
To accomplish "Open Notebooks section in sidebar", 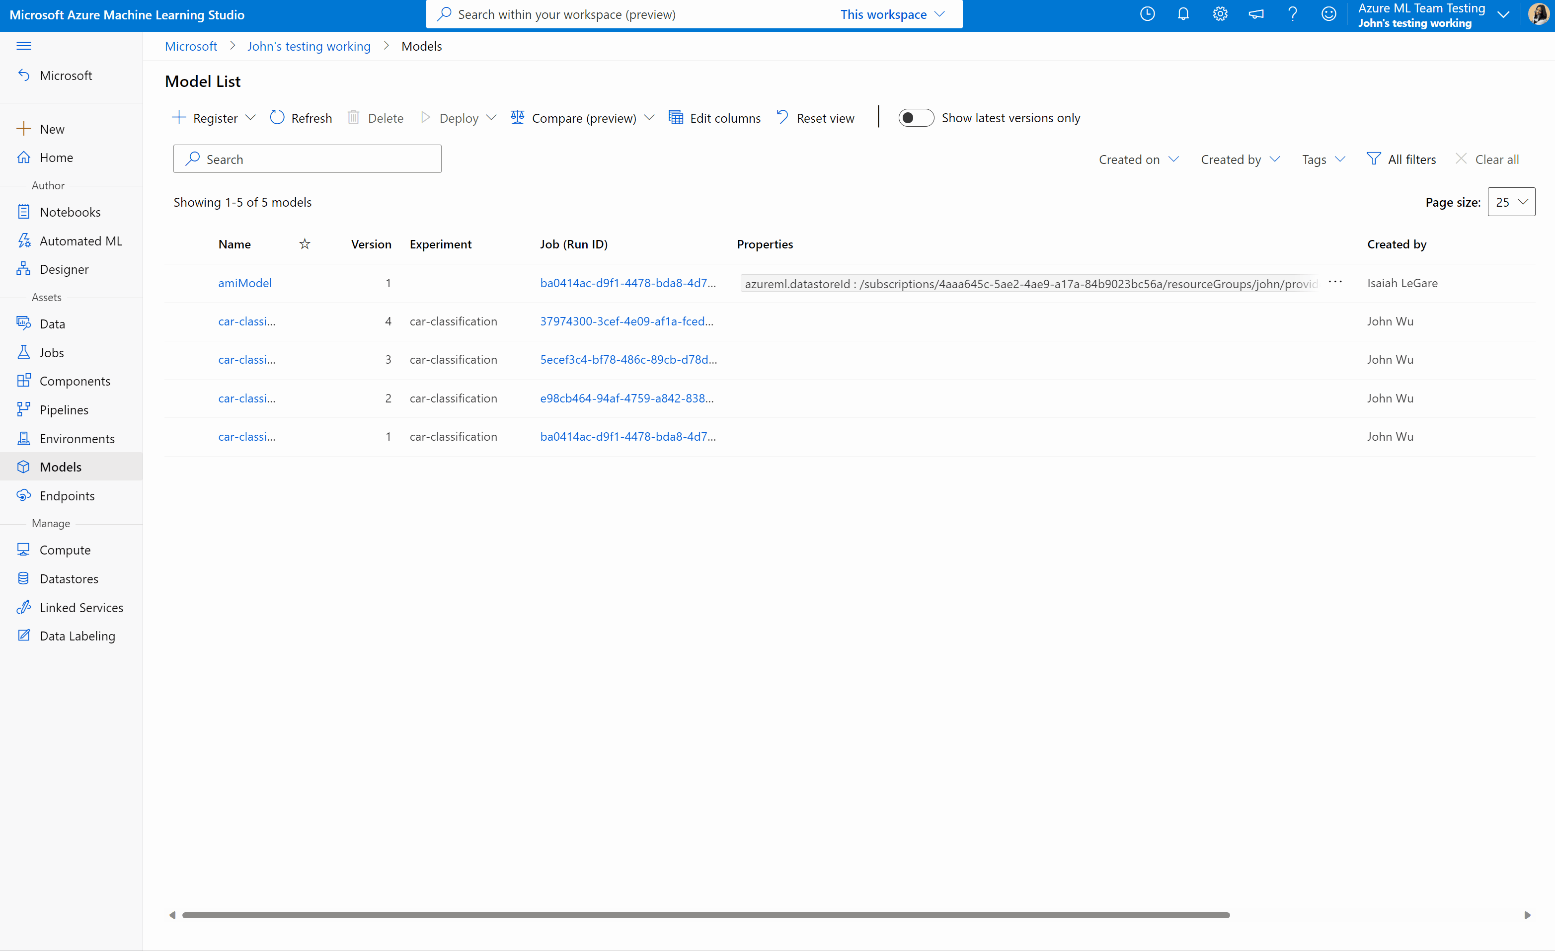I will [x=69, y=212].
